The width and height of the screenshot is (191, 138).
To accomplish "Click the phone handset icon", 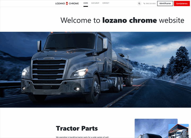I will click(x=144, y=3).
